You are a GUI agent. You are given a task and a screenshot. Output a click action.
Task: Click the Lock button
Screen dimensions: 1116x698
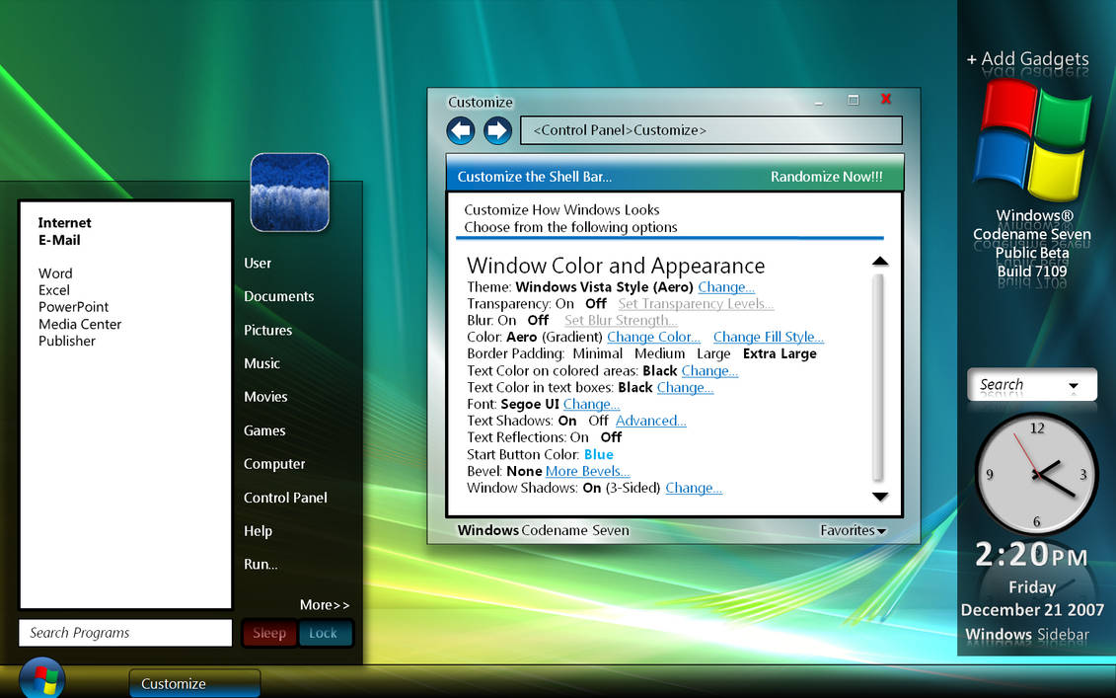324,633
